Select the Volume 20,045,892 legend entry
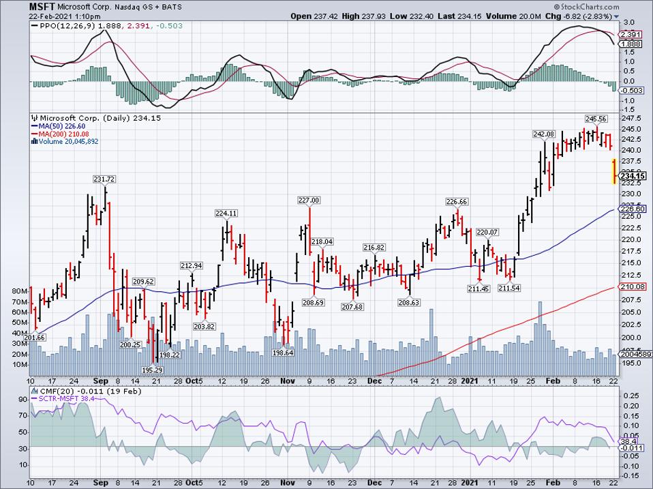Screen dimensions: 653x489 pyautogui.click(x=65, y=142)
